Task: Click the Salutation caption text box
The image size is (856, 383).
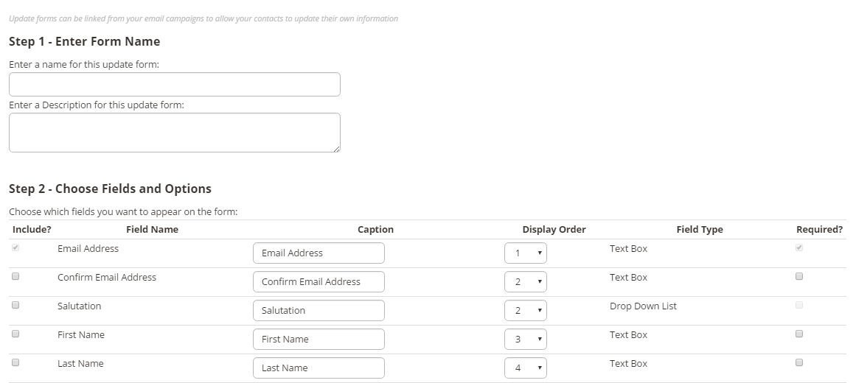Action: tap(319, 310)
